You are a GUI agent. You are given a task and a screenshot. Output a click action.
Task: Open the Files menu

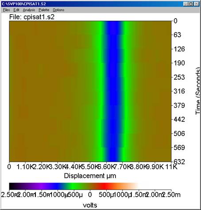coord(7,10)
